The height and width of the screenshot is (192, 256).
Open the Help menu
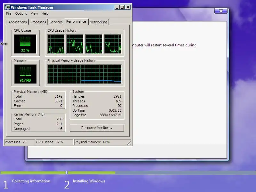tap(45, 13)
